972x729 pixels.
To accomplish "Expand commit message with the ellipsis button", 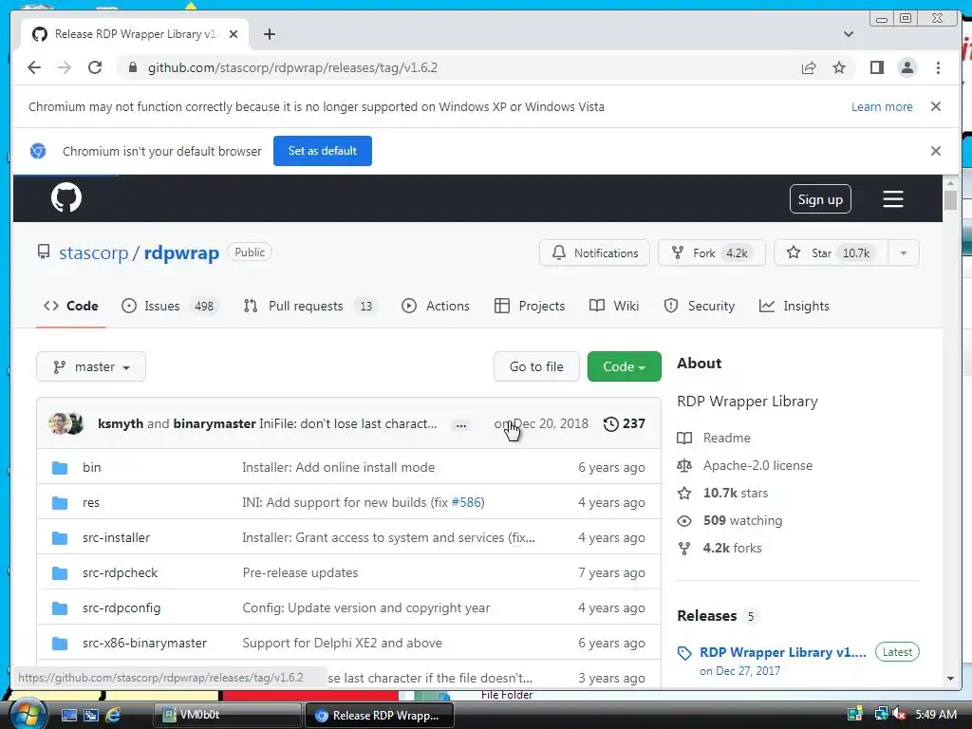I will pos(460,425).
